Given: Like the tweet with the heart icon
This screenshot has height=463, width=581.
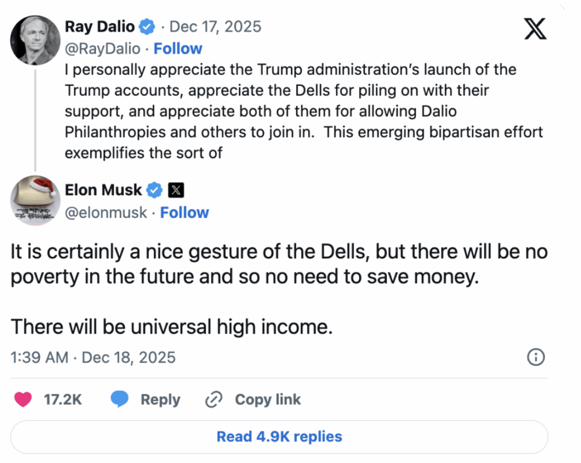Looking at the screenshot, I should pyautogui.click(x=23, y=400).
